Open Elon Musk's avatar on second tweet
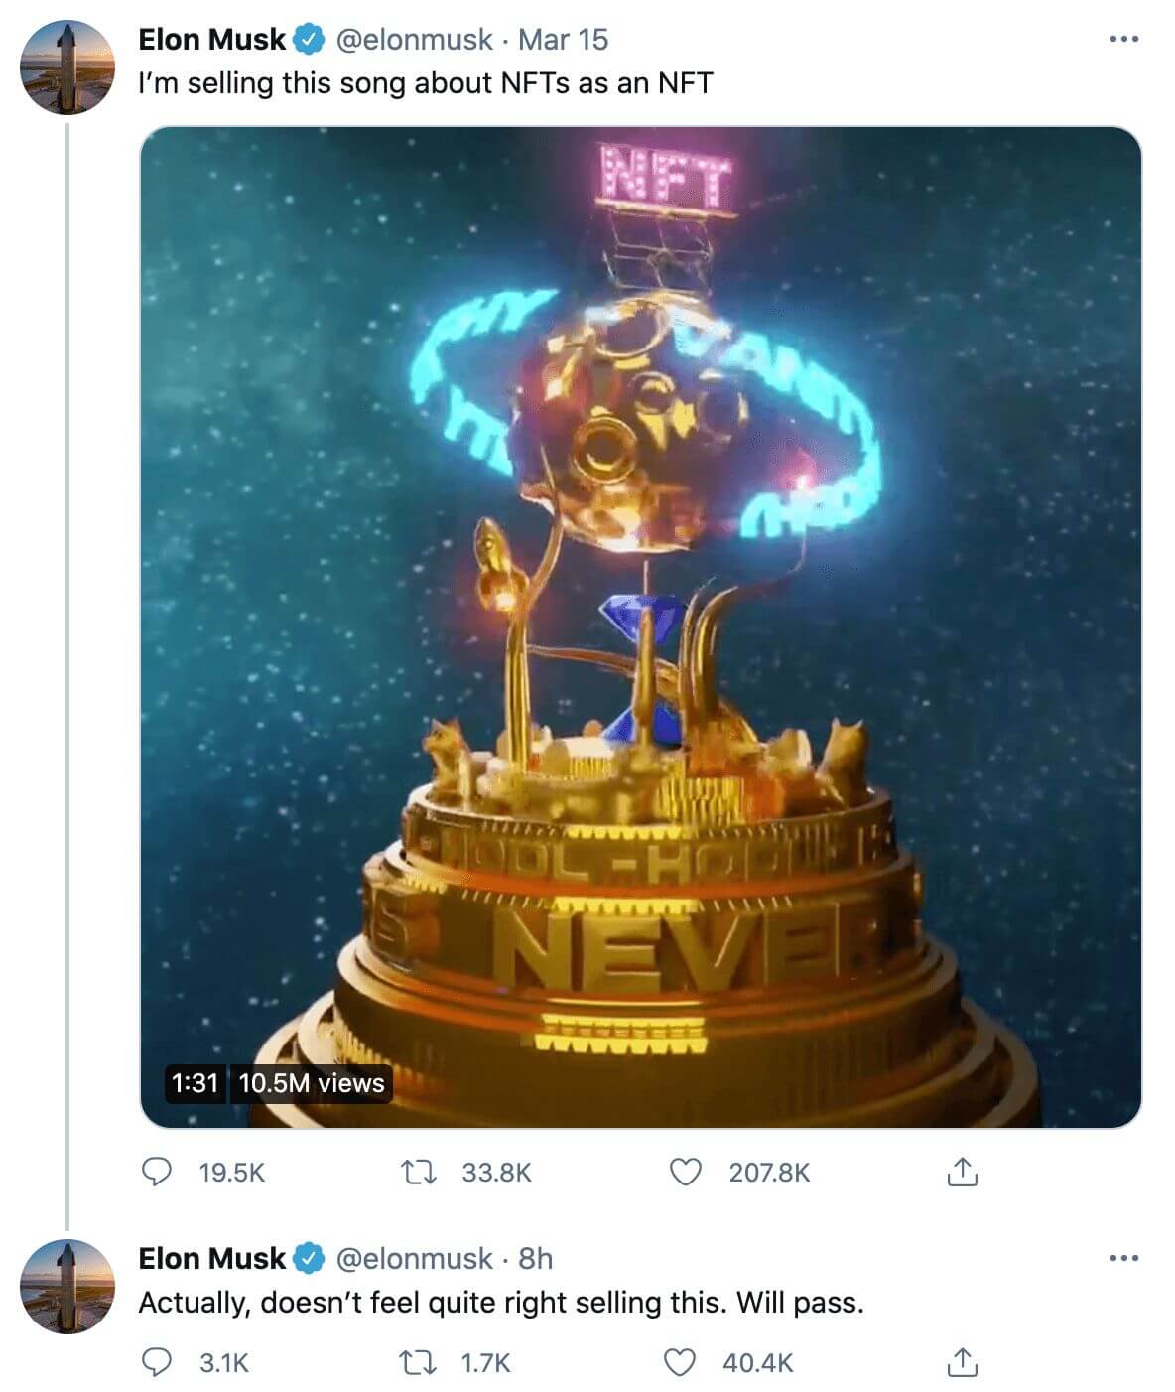The width and height of the screenshot is (1175, 1392). tap(67, 1287)
